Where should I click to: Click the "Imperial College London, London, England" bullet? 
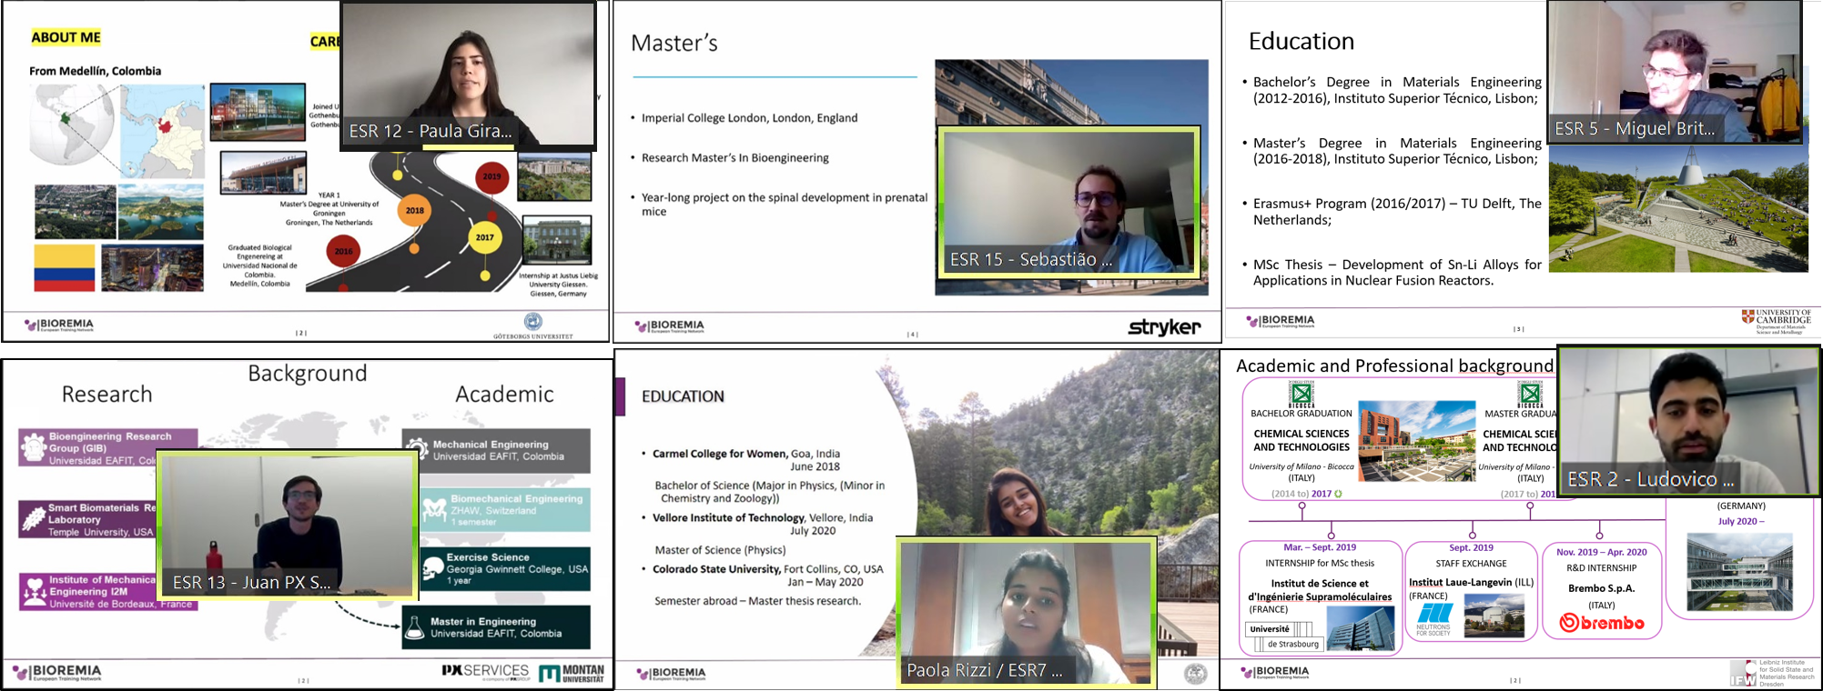(749, 117)
